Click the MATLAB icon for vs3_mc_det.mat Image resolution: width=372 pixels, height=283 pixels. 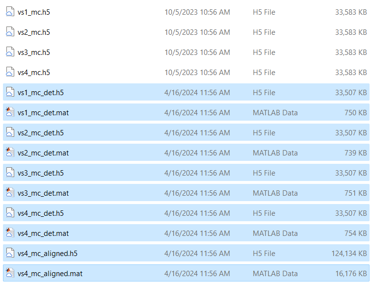(x=10, y=193)
